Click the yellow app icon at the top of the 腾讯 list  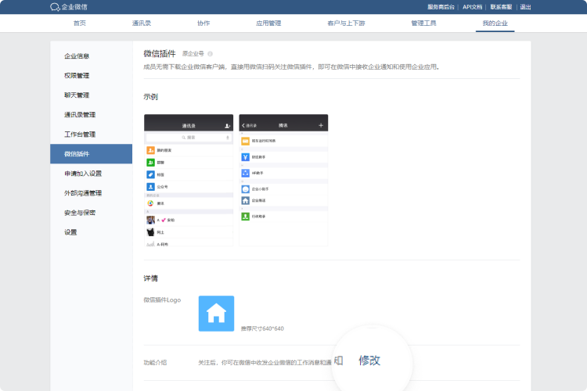[245, 141]
